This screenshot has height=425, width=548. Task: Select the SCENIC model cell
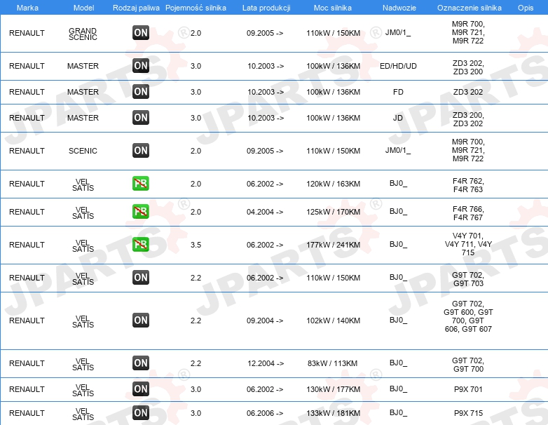[x=83, y=151]
